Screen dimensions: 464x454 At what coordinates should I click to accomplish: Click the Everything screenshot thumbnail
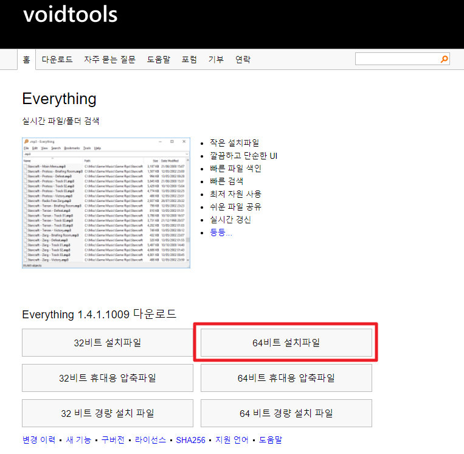coord(106,203)
